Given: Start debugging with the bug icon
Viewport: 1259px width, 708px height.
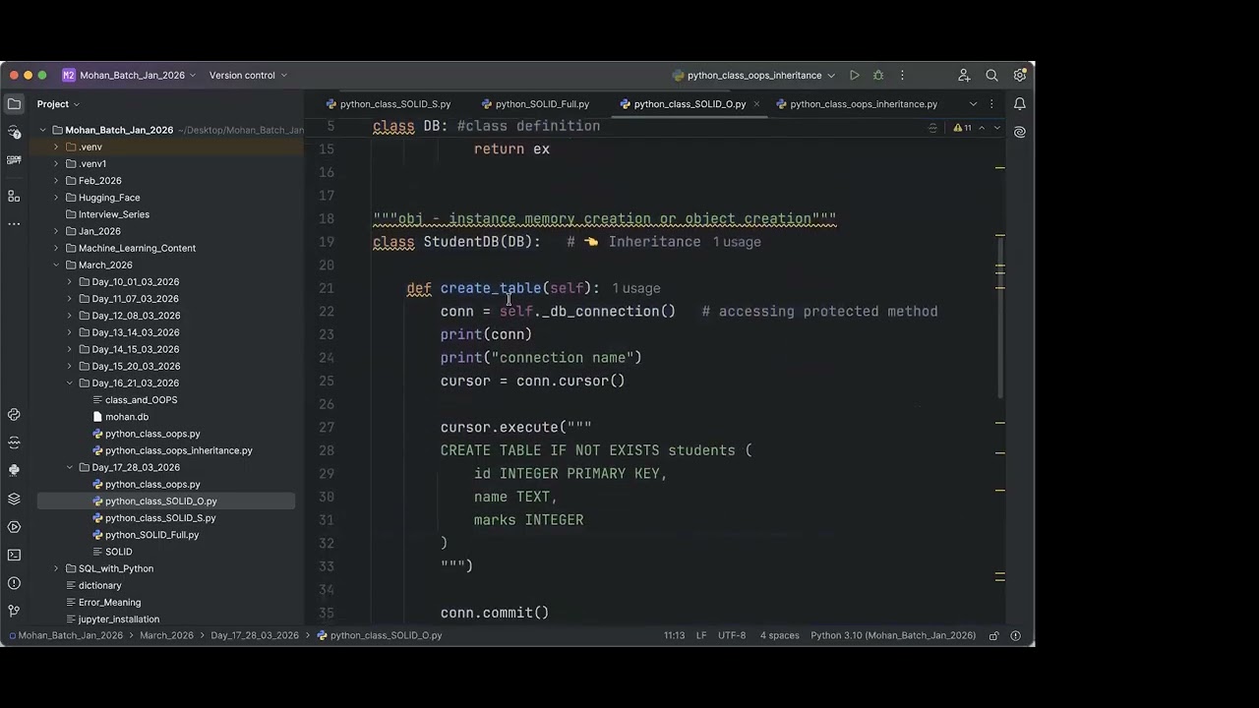Looking at the screenshot, I should coord(878,76).
